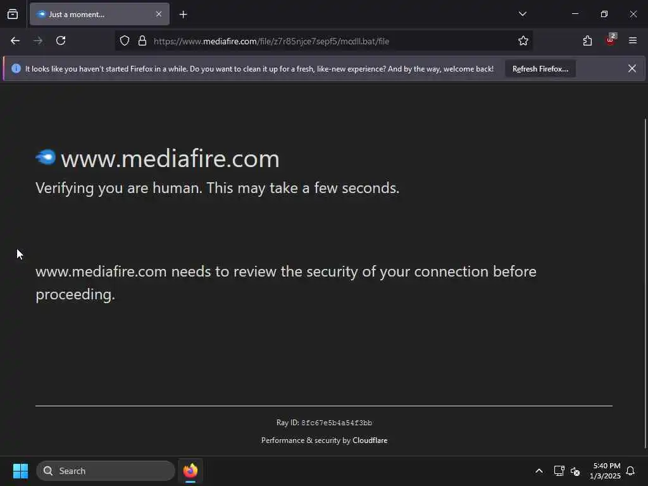Dismiss the Firefox refresh notification bar

pyautogui.click(x=632, y=68)
